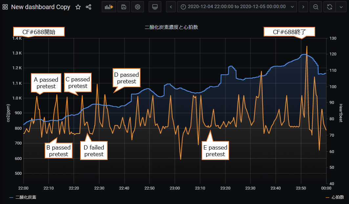349x204 pixels.
Task: Click the co2(ppm) axis title
Action: point(8,113)
